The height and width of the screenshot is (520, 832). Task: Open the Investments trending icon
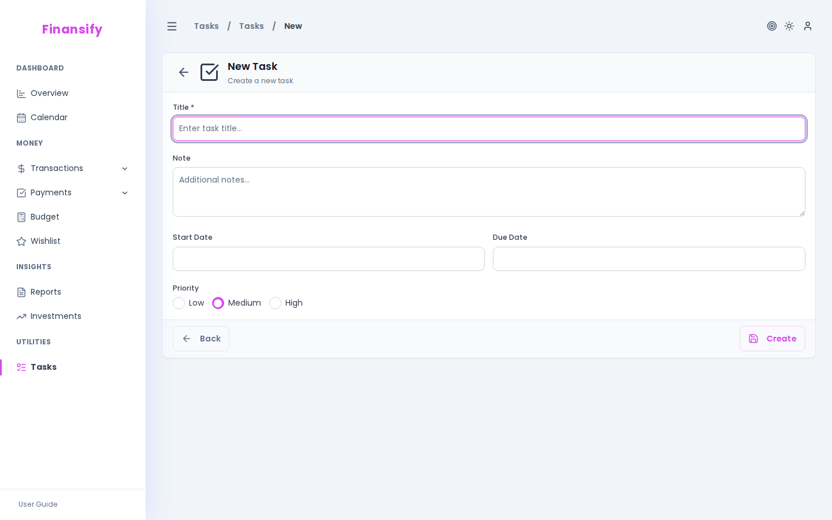21,316
